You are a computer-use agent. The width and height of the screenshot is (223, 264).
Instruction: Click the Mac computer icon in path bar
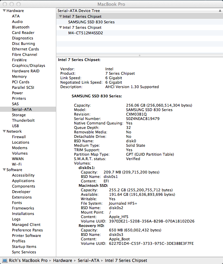5,261
